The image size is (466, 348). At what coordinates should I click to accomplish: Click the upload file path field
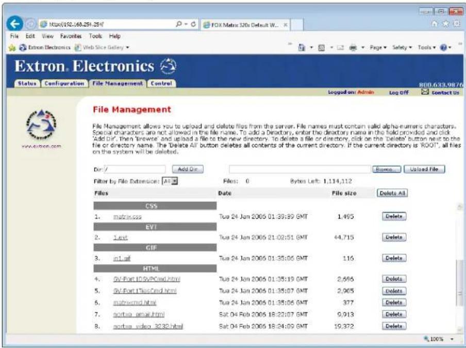(x=300, y=169)
